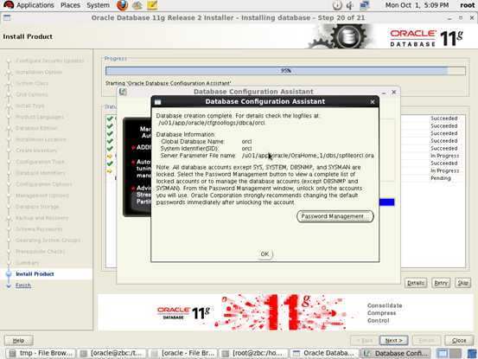Click the Details button
Image resolution: width=478 pixels, height=359 pixels.
pos(416,283)
